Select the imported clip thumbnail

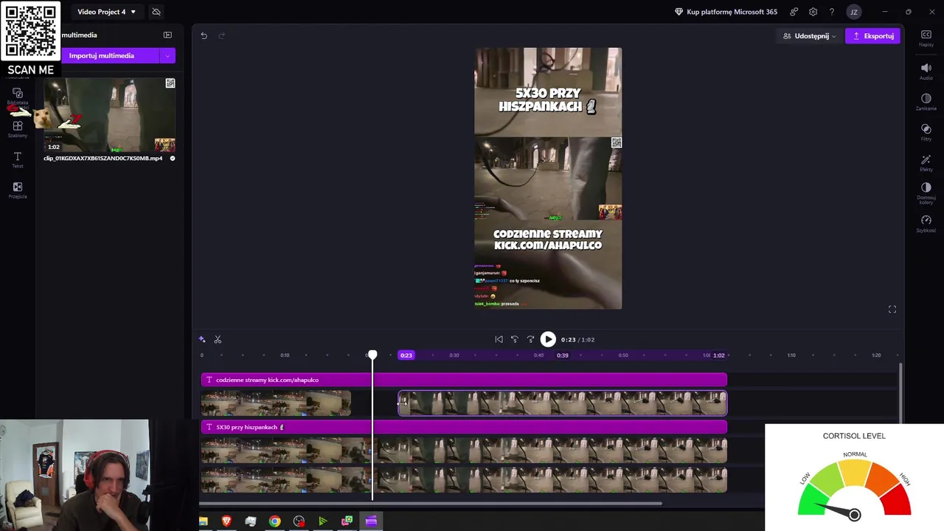(x=110, y=114)
